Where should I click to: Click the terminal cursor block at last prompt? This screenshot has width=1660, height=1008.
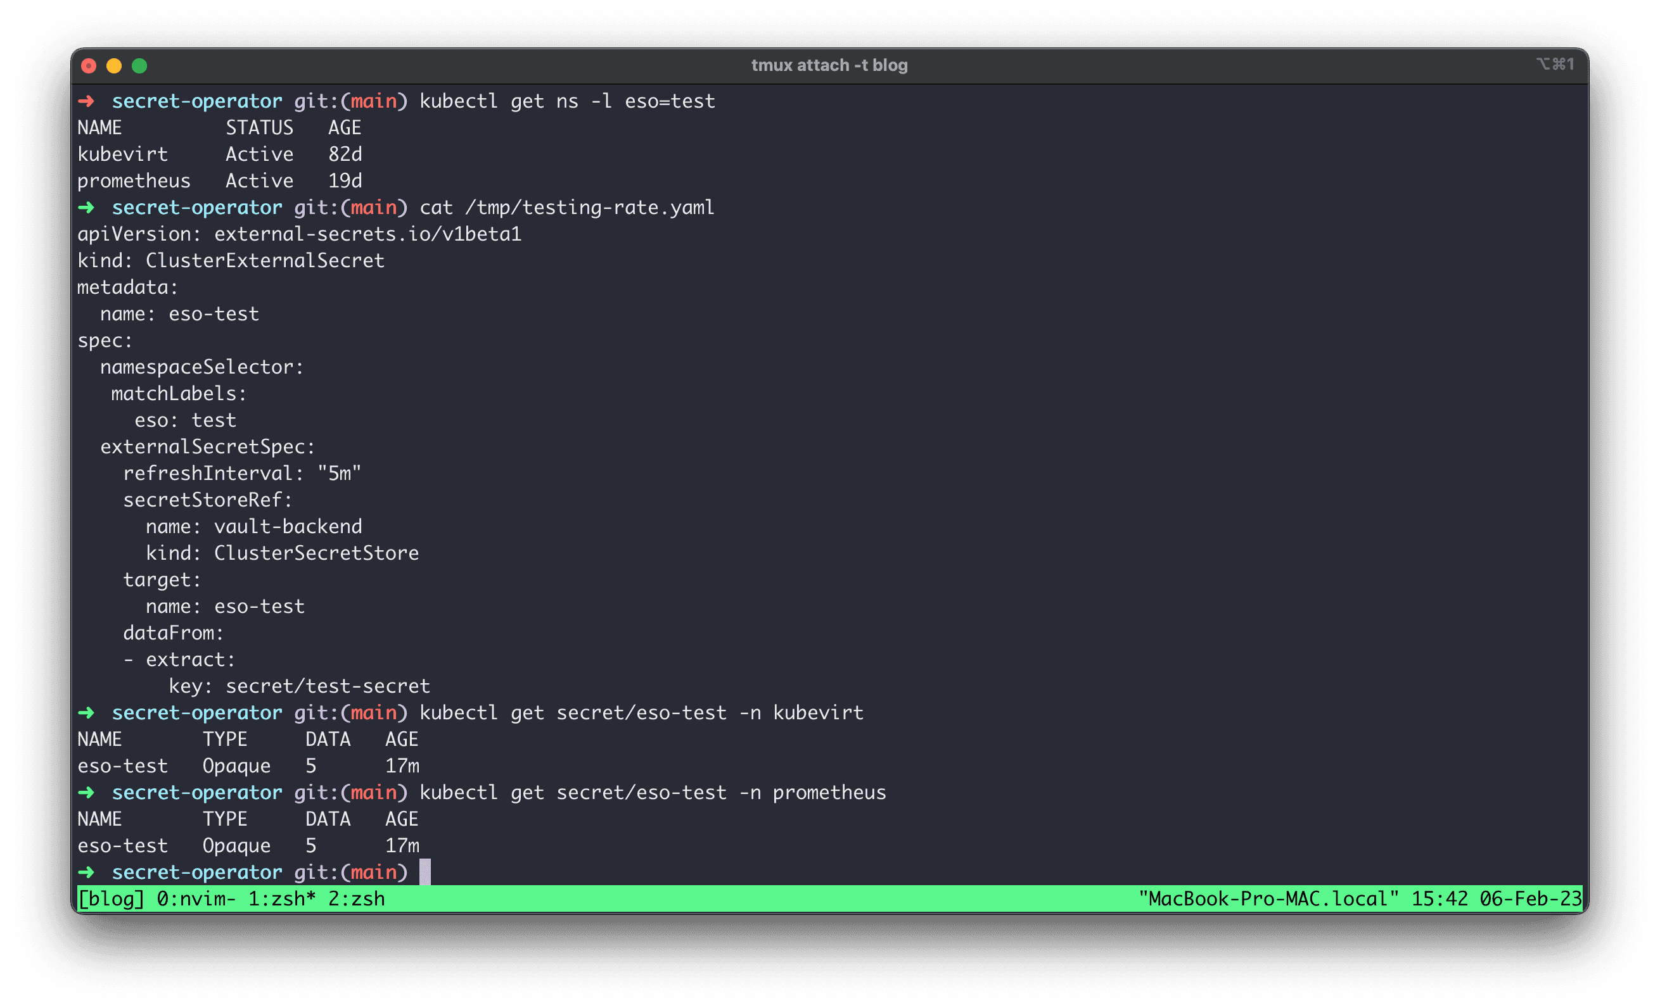pos(425,872)
